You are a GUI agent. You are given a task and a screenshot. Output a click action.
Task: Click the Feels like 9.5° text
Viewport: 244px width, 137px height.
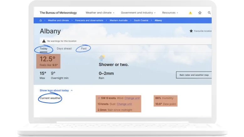[49, 65]
